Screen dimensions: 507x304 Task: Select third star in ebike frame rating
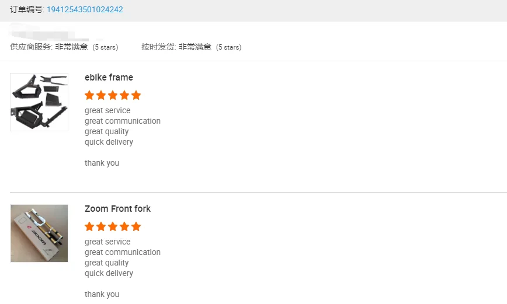pyautogui.click(x=113, y=95)
